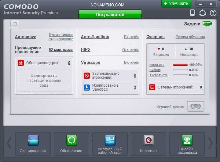The image size is (220, 162).
Task: Click the circular sync arrows icon
Action: coord(202,13)
